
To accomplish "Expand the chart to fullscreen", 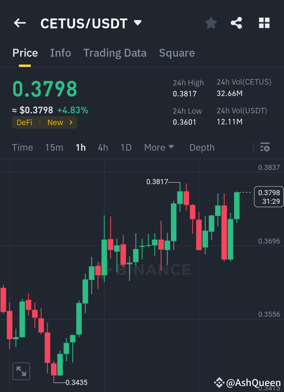I will click(21, 371).
